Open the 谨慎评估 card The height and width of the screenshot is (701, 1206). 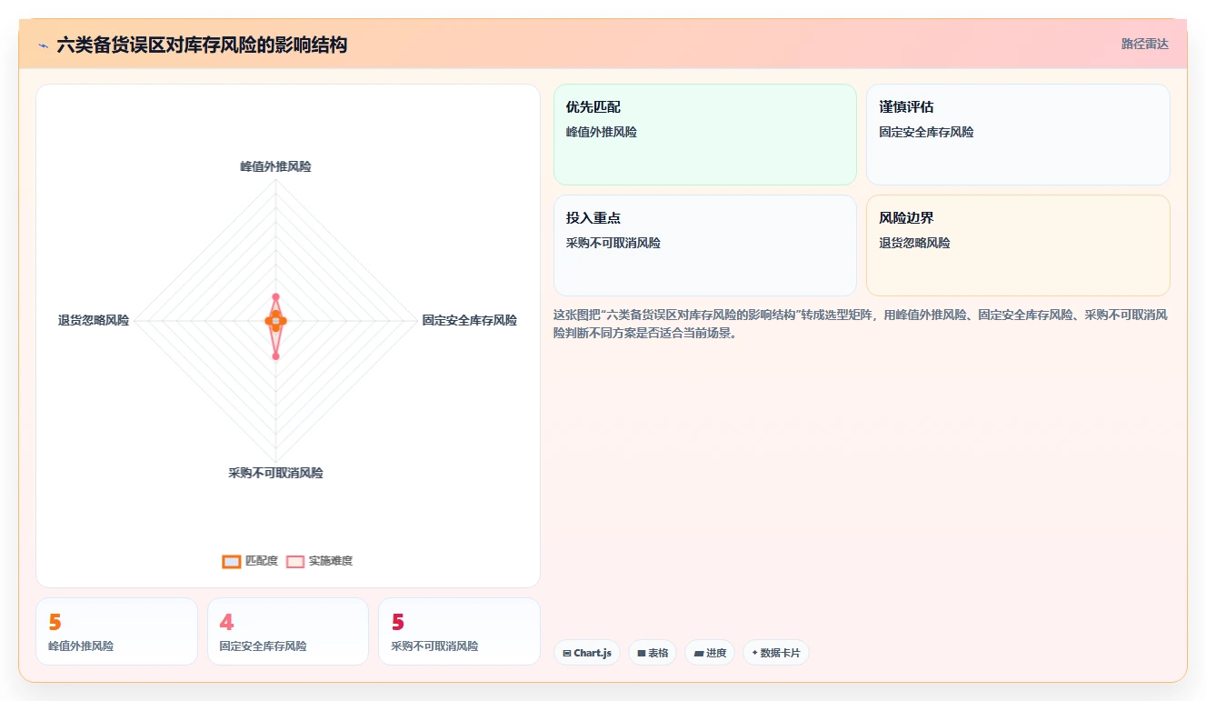click(1018, 135)
